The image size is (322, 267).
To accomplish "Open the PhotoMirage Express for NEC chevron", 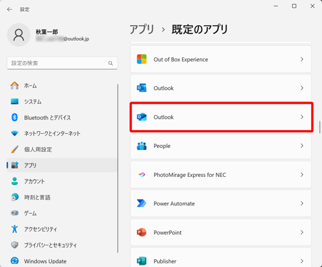I will coord(302,174).
